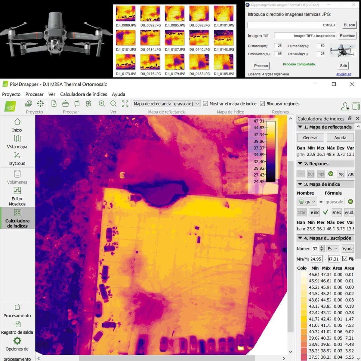Click Examinar in ATygeo Thermal window
This screenshot has width=361, height=361.
pos(347,35)
